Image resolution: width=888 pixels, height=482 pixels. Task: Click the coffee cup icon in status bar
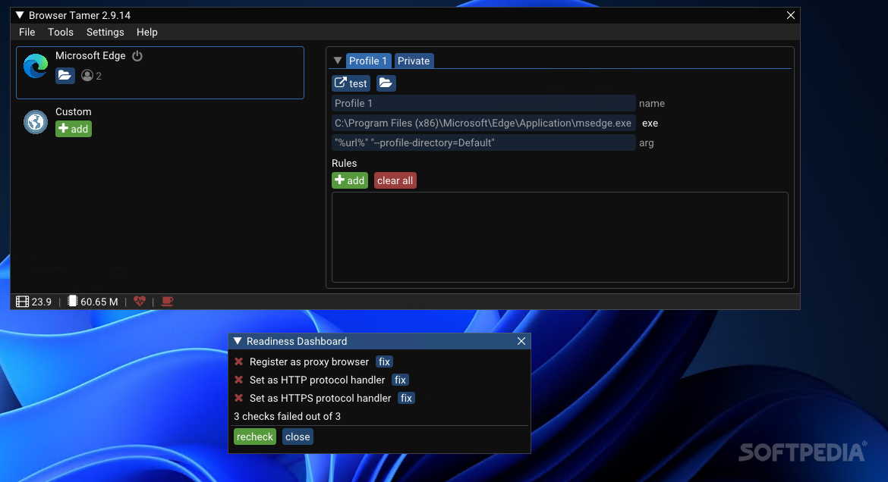click(167, 302)
